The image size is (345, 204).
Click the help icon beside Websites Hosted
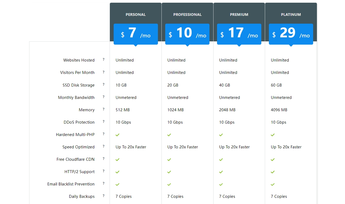tap(103, 60)
